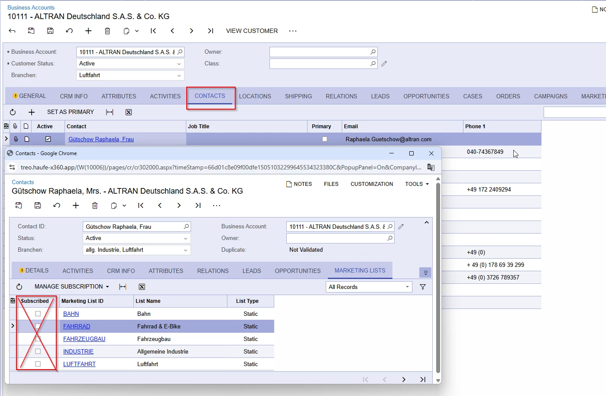606x396 pixels.
Task: Open more actions ellipsis in main toolbar
Action: click(293, 31)
